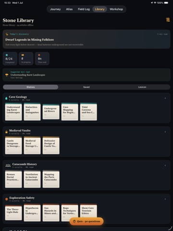Open the Field Log tab
The width and height of the screenshot is (173, 231).
(x=84, y=9)
